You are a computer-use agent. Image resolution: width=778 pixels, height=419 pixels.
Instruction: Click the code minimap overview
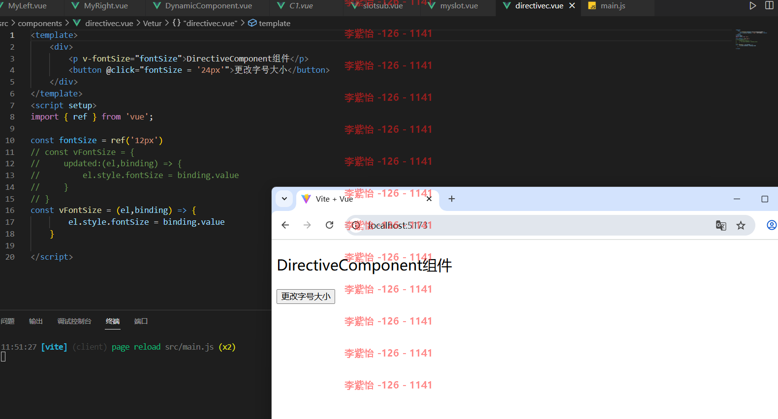click(x=751, y=39)
